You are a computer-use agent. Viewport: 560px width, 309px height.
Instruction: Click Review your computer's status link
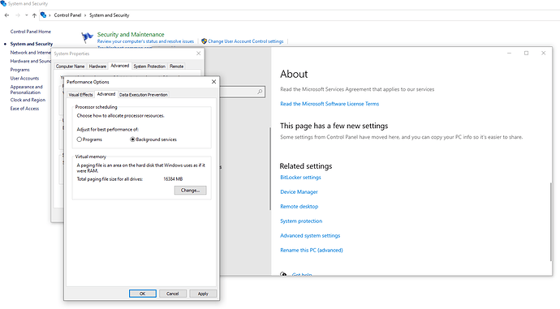(145, 41)
